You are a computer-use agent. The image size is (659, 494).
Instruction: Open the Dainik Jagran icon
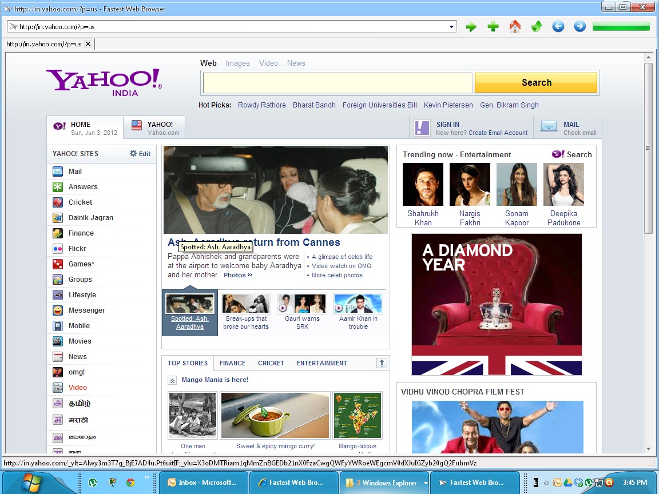pos(58,218)
